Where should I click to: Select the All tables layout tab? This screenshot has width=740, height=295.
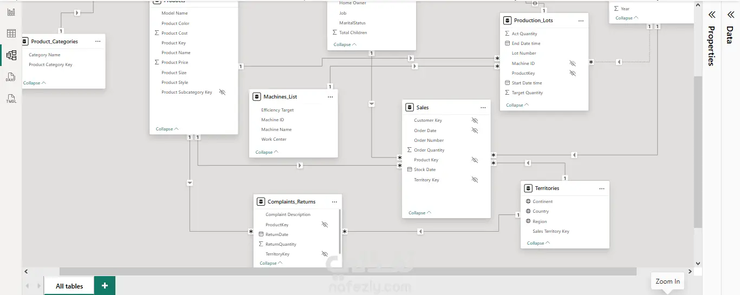point(69,286)
